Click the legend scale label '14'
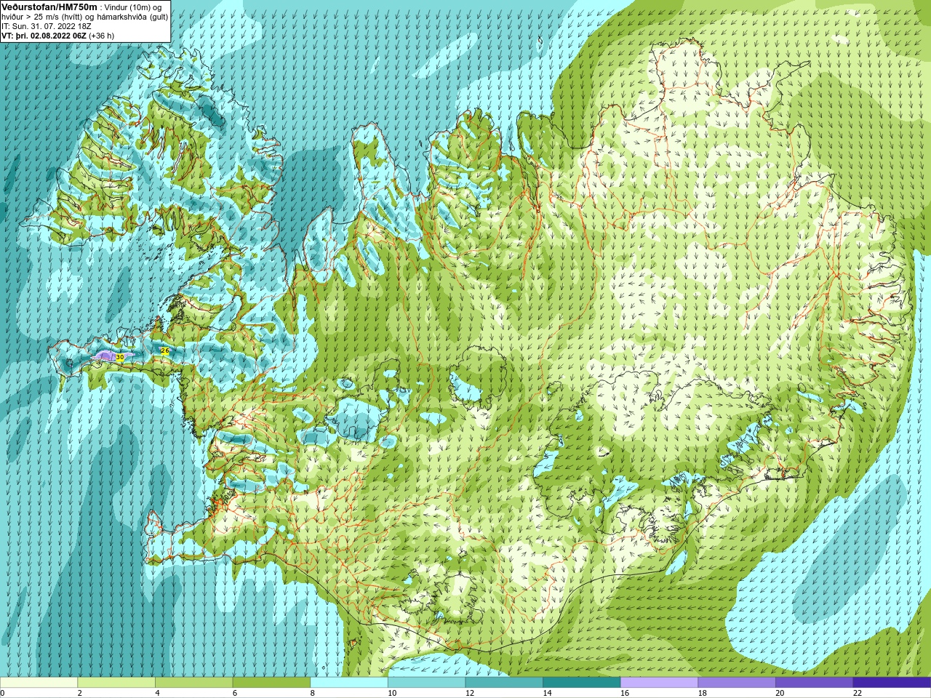The image size is (931, 698). click(547, 693)
